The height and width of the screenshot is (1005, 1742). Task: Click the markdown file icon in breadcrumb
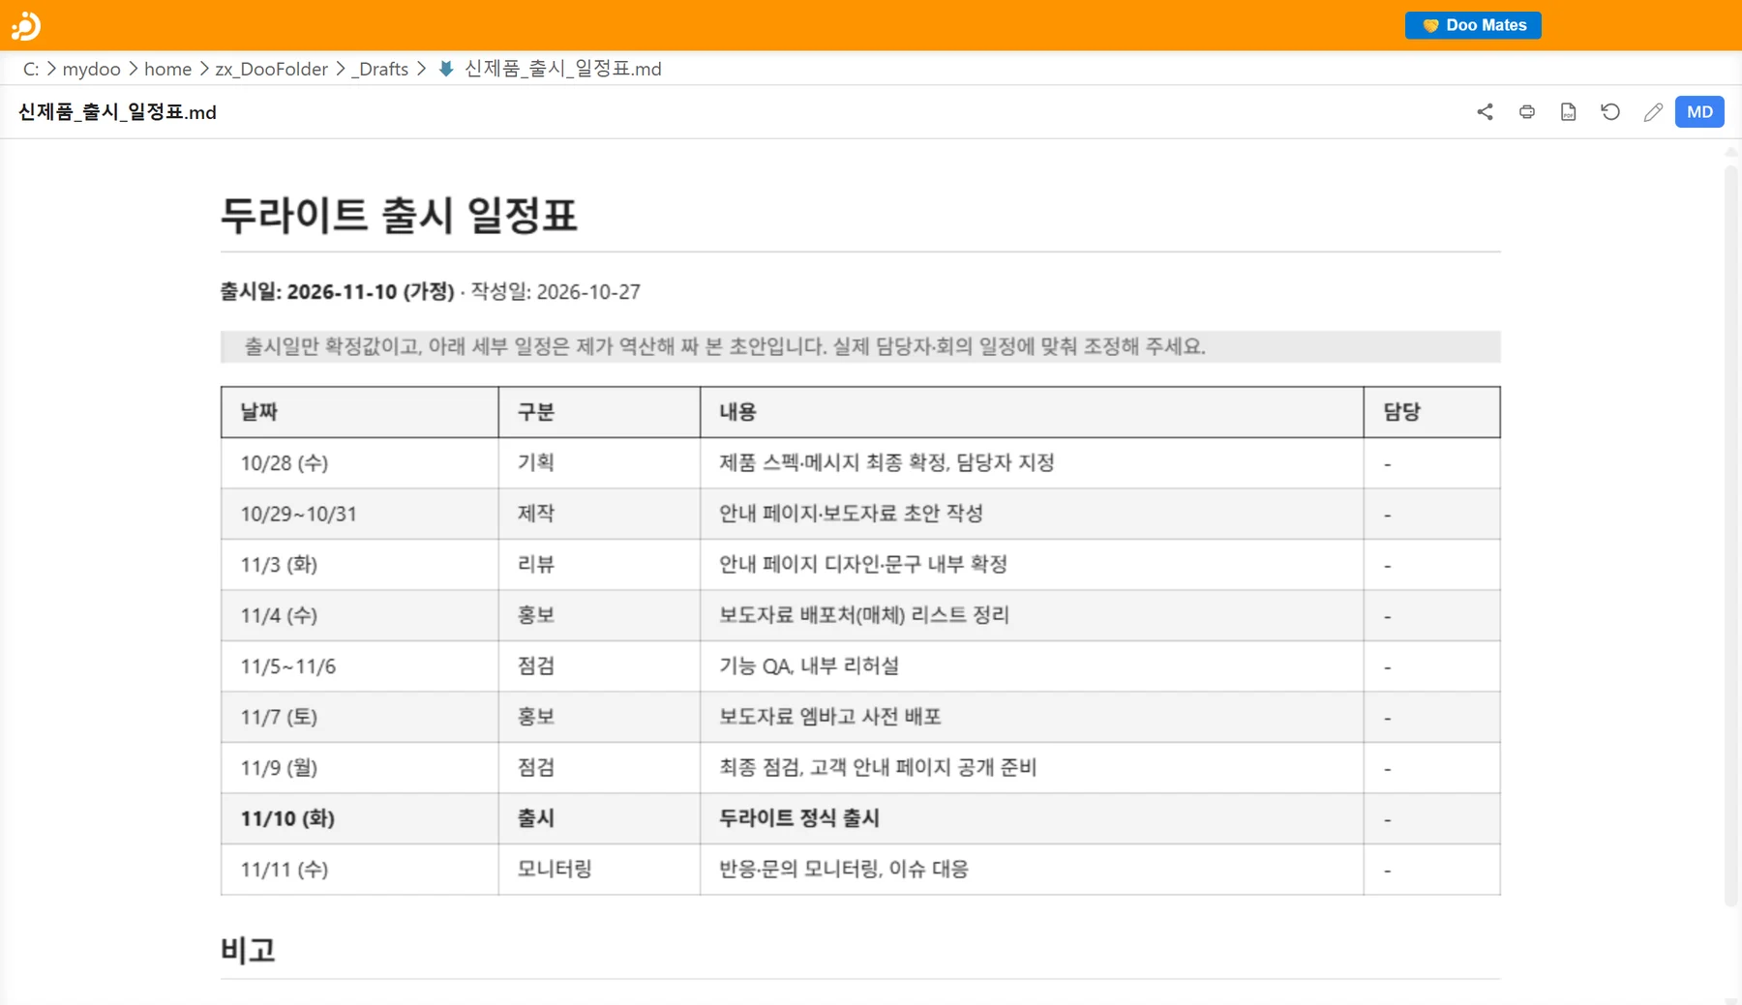click(x=446, y=69)
